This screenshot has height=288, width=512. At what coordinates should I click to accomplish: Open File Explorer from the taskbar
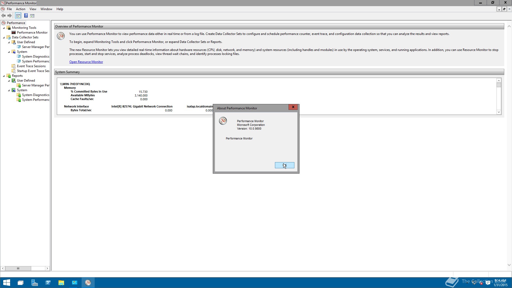[61, 283]
